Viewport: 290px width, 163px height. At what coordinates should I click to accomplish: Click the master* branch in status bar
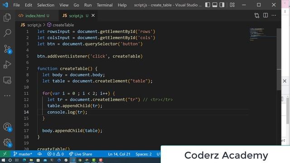point(23,154)
